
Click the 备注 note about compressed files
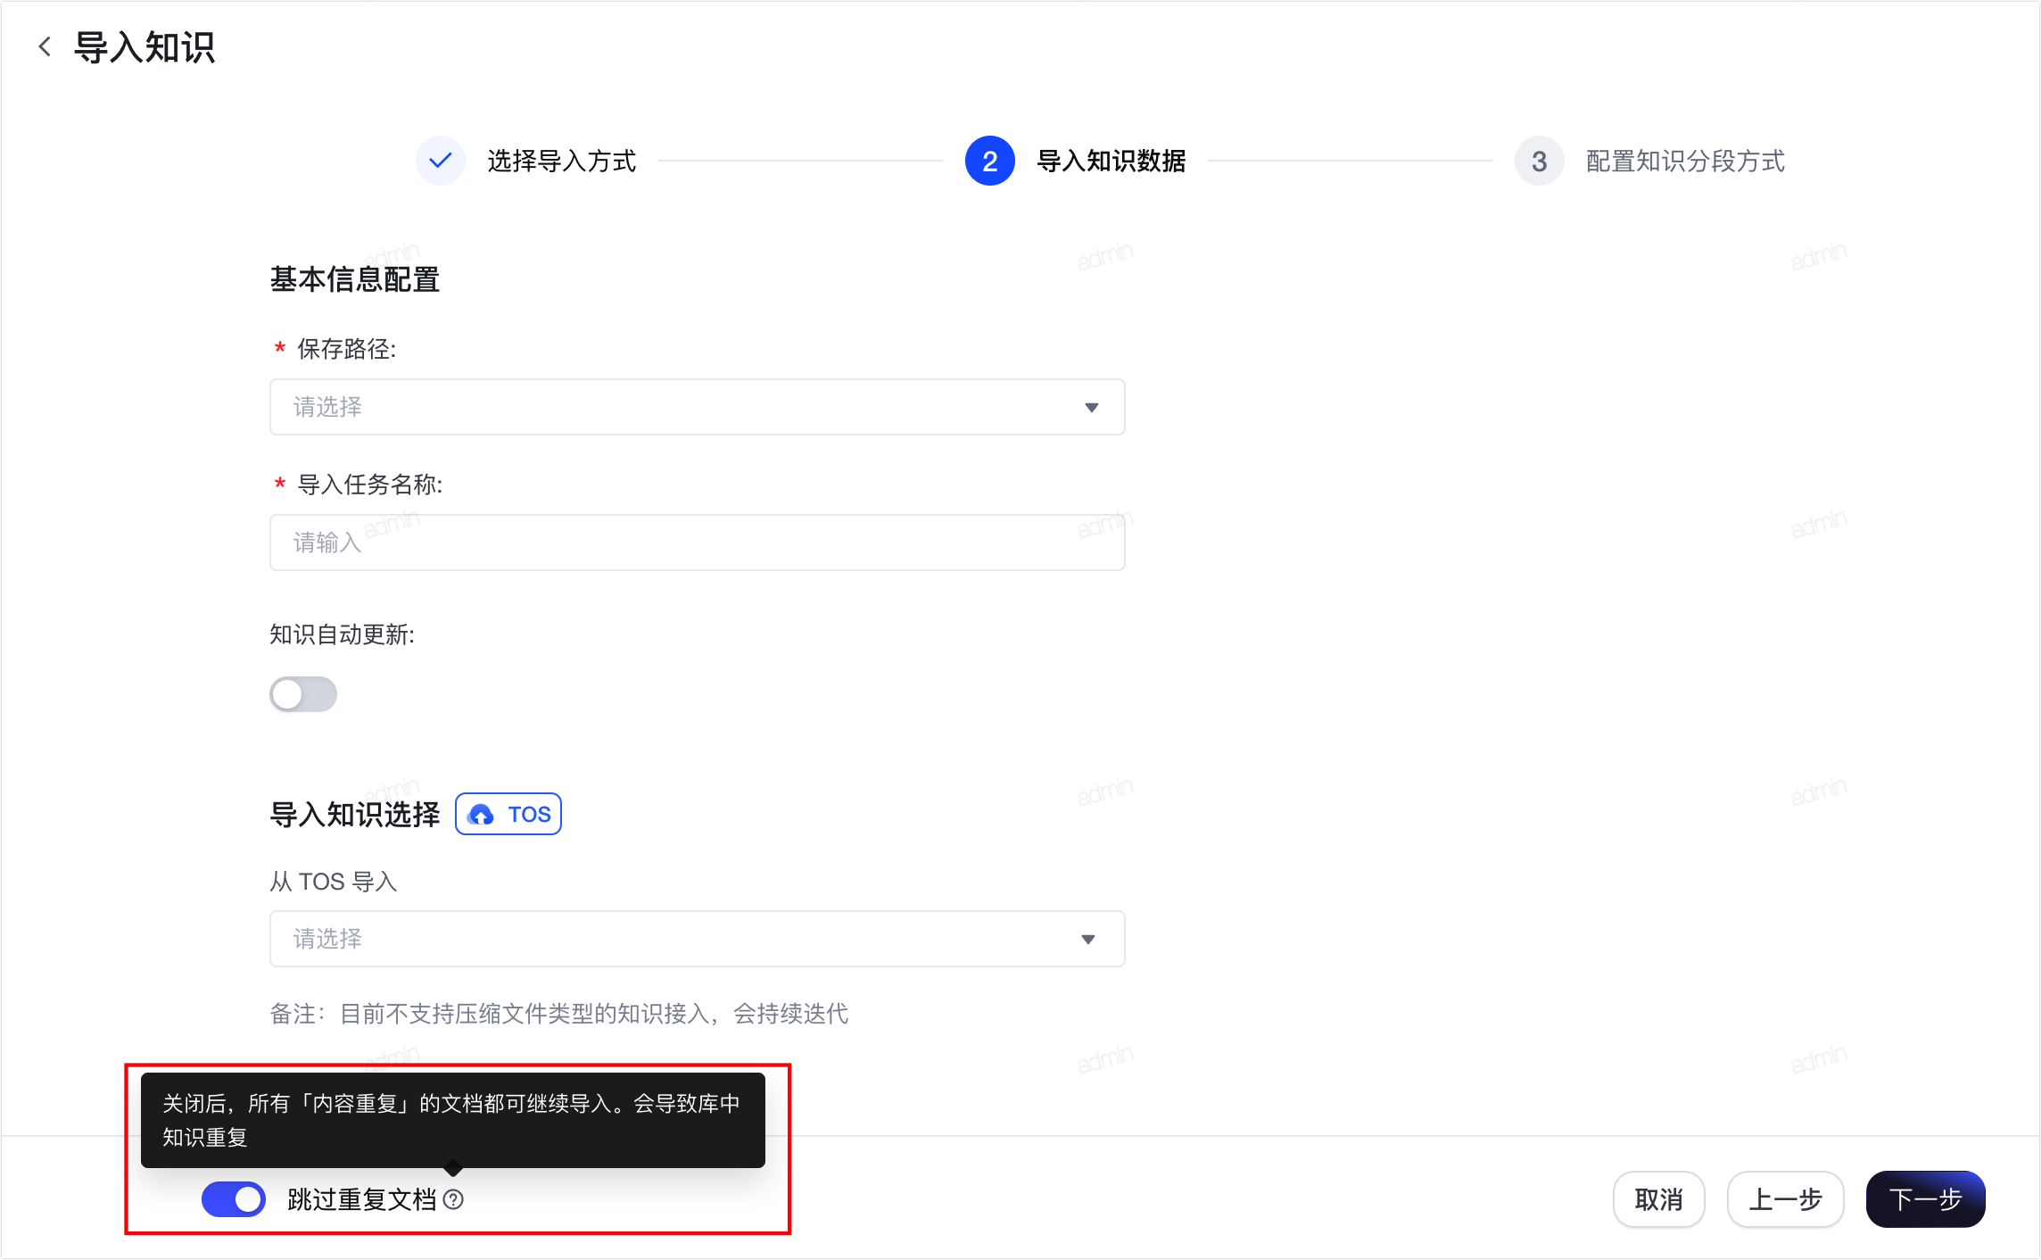click(559, 1014)
